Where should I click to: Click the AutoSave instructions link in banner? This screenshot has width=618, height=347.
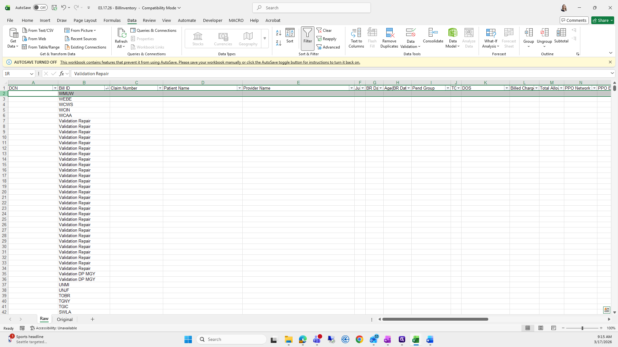(210, 62)
